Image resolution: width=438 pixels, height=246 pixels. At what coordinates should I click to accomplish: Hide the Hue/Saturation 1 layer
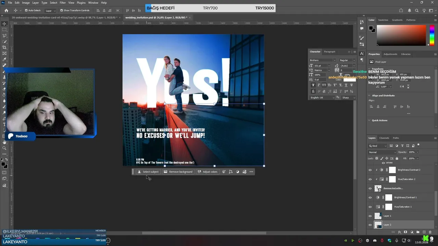tap(370, 207)
